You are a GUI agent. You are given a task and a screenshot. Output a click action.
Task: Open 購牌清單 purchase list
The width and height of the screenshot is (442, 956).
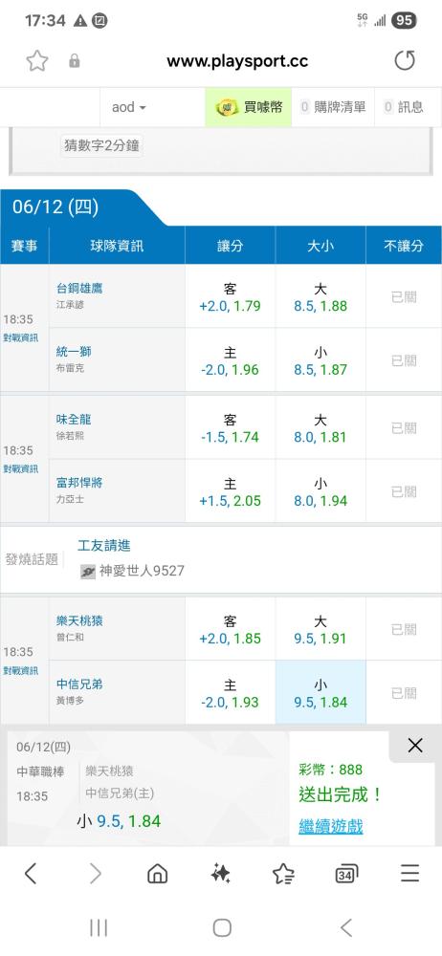tap(333, 107)
